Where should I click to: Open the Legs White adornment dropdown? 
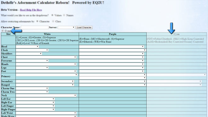coord(32,68)
